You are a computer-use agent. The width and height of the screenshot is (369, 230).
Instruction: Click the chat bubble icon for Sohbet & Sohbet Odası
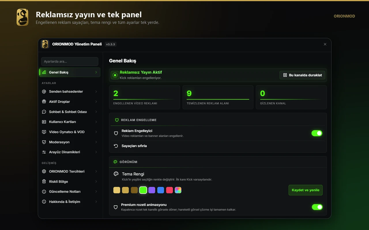click(x=44, y=112)
